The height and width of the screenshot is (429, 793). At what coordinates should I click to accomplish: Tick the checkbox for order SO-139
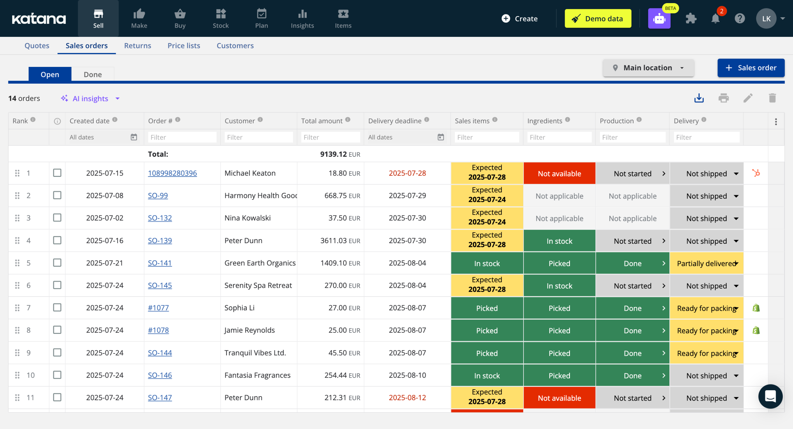coord(57,240)
